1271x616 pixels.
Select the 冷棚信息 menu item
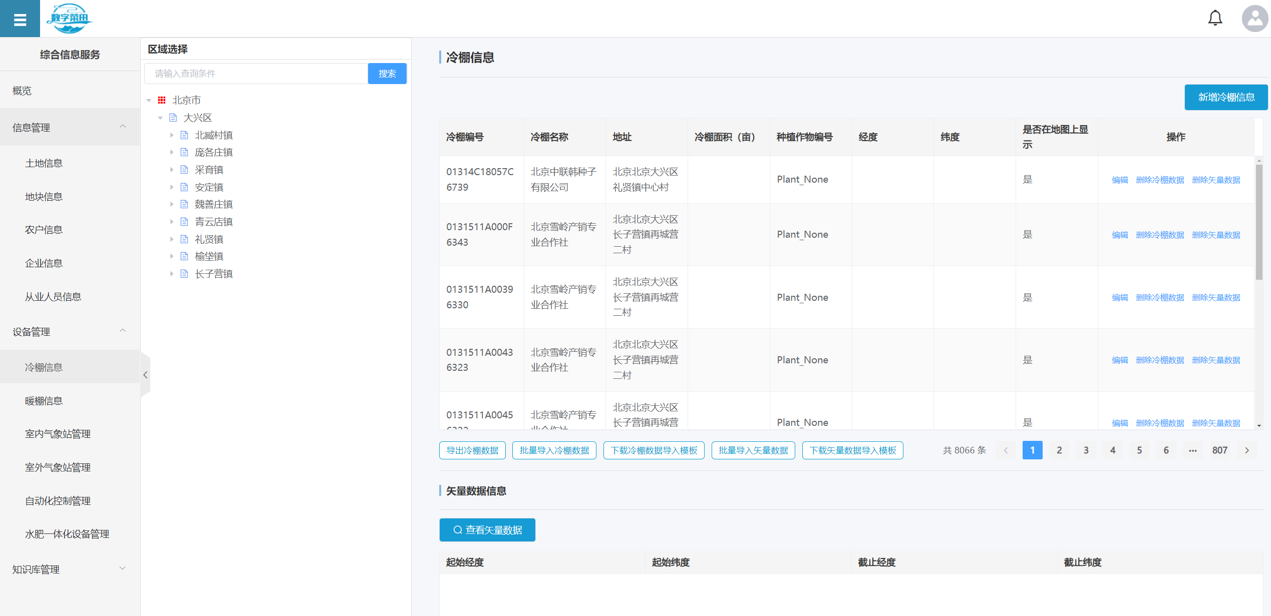[70, 367]
